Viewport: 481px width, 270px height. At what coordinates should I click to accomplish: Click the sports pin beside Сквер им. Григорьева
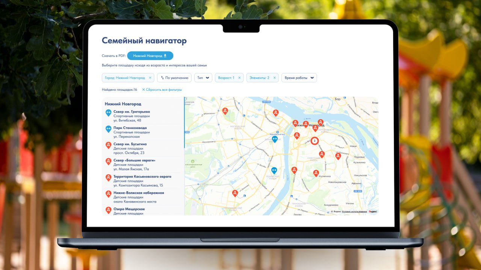click(108, 112)
